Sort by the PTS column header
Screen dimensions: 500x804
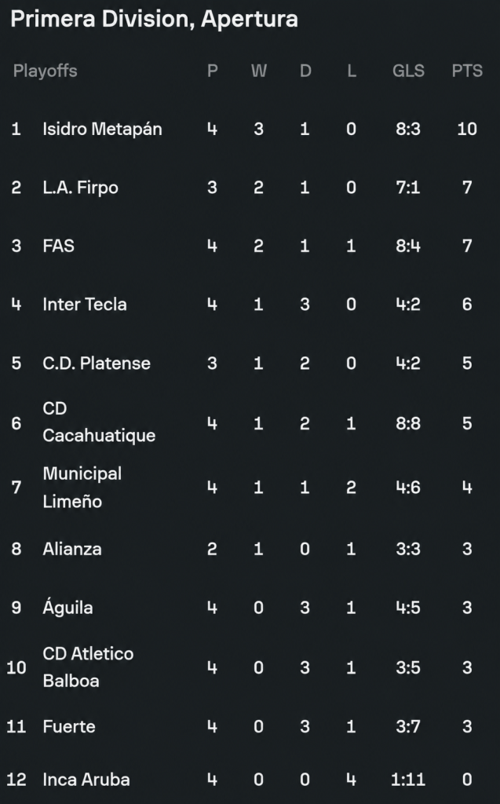[x=467, y=71]
